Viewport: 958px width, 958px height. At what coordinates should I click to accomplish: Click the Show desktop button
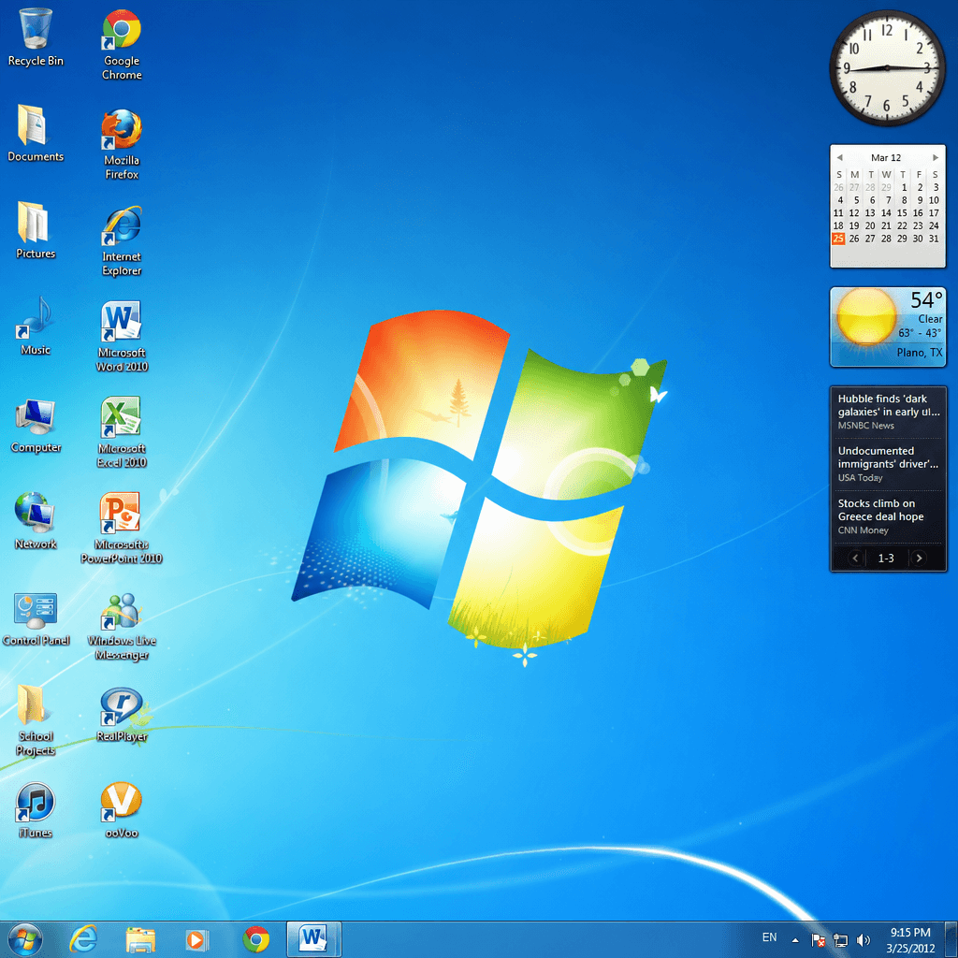click(953, 939)
